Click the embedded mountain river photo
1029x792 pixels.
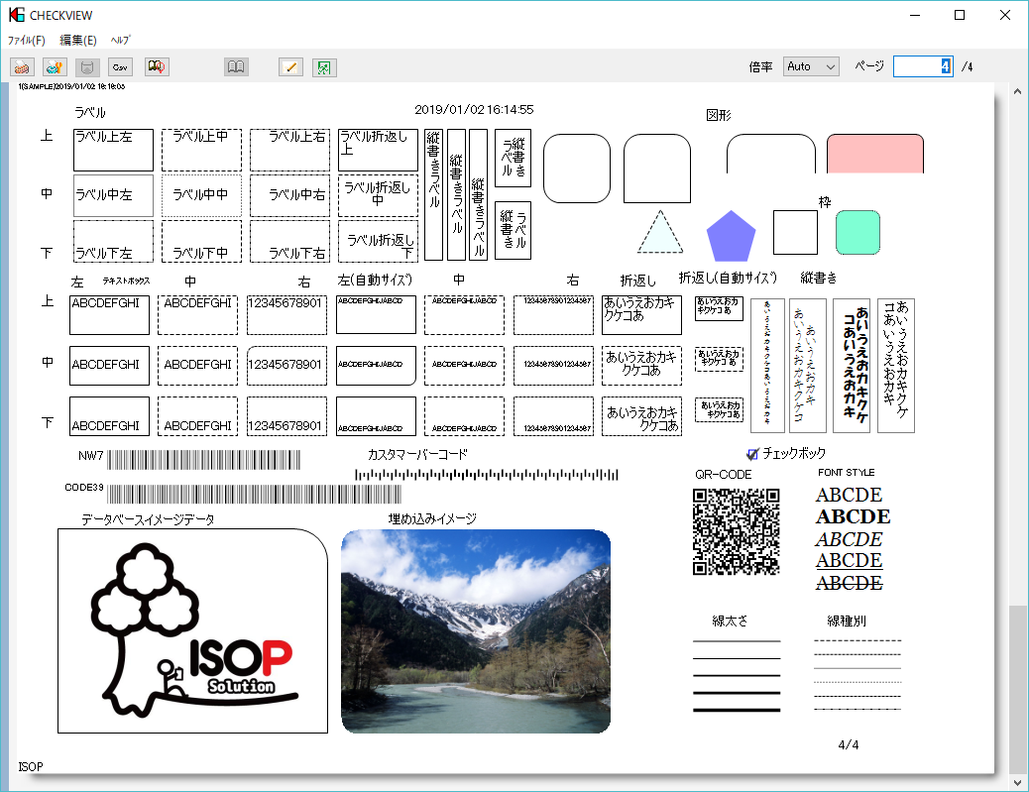(x=476, y=631)
